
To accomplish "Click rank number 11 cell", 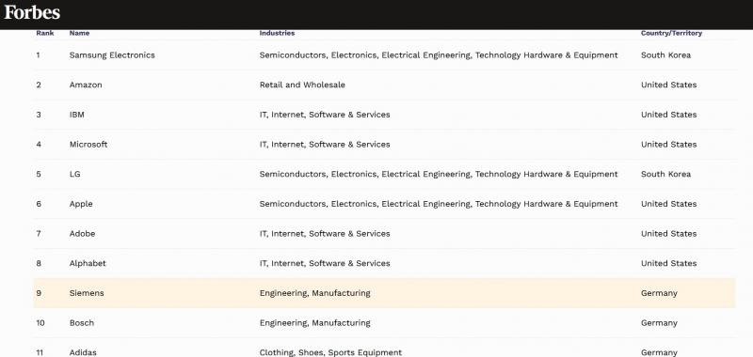I will 40,352.
